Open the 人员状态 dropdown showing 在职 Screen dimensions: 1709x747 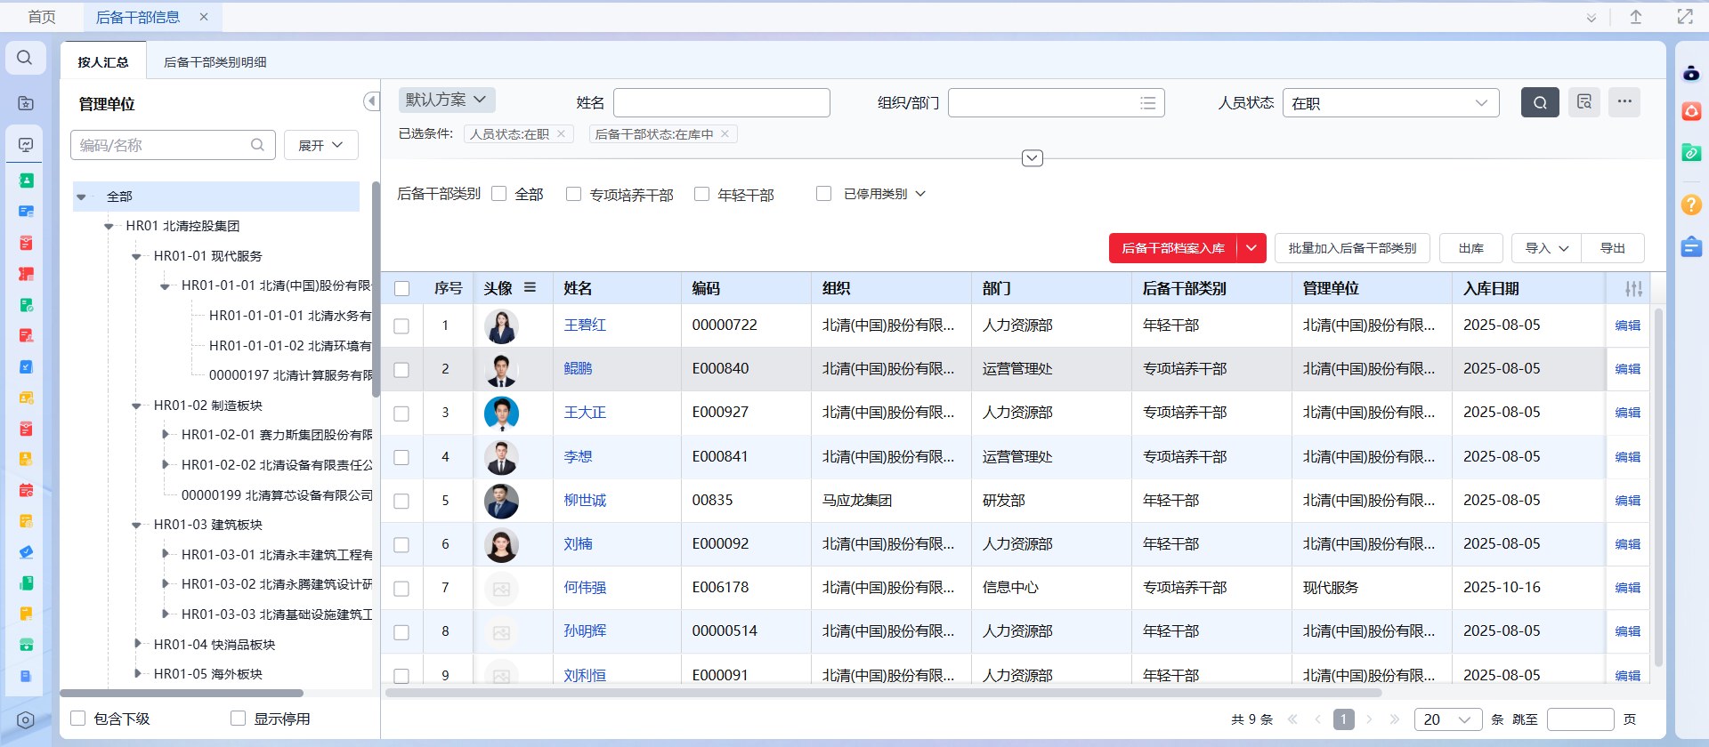(x=1390, y=103)
